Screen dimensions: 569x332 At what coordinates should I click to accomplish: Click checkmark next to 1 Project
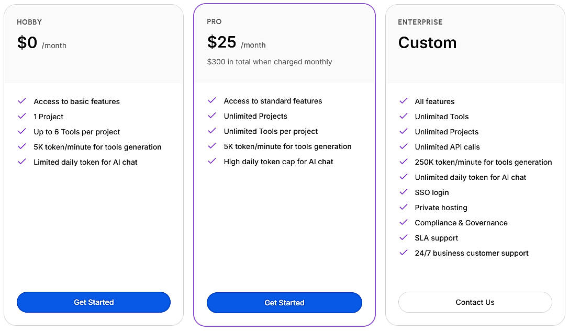click(22, 116)
